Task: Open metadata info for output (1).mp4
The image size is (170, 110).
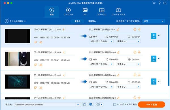Action: pos(135,29)
